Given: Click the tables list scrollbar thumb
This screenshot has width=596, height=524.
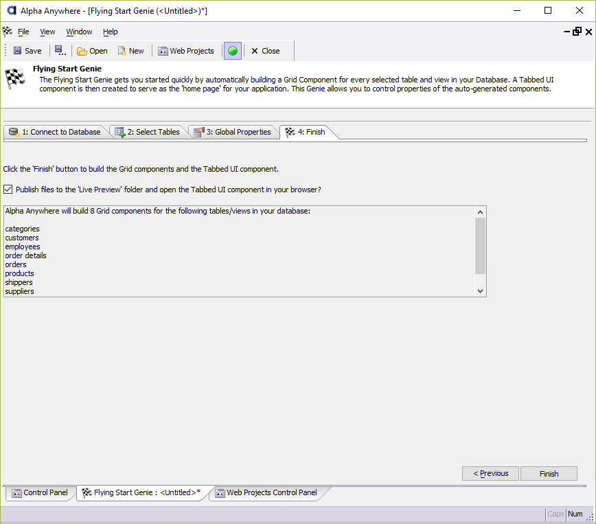Looking at the screenshot, I should (x=480, y=246).
